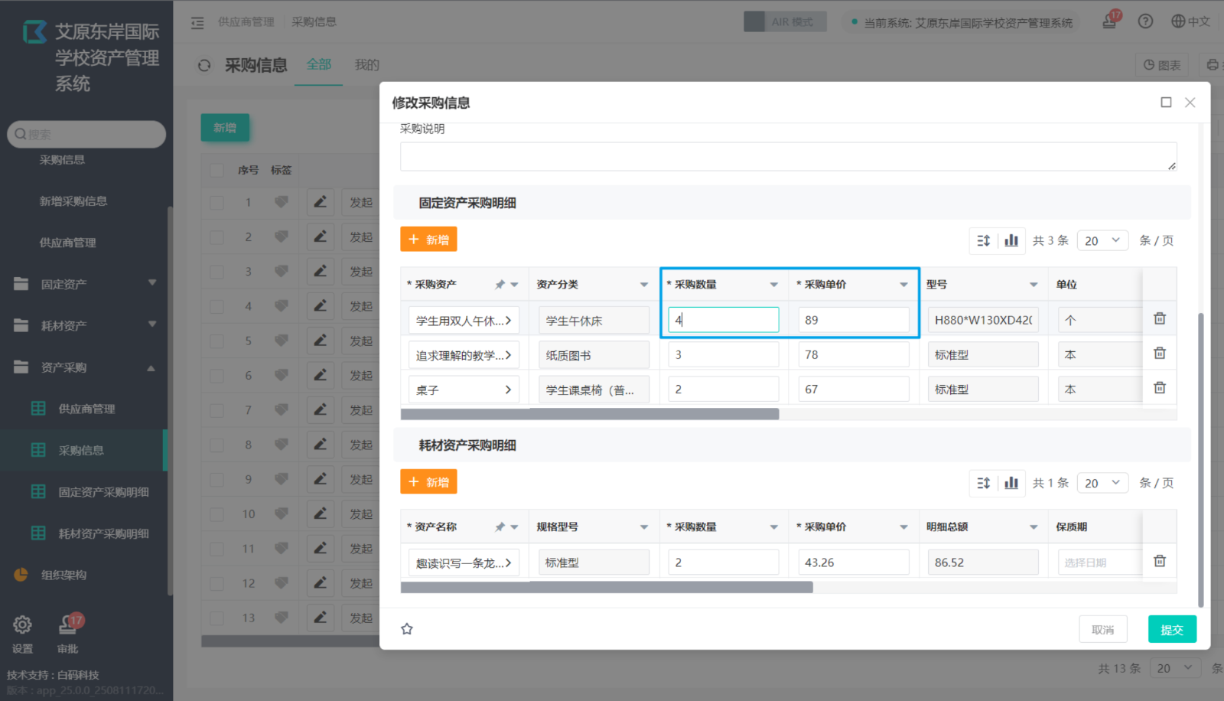The height and width of the screenshot is (701, 1224).
Task: Delete the 趣读识写一条龙 consumable row
Action: pyautogui.click(x=1159, y=562)
